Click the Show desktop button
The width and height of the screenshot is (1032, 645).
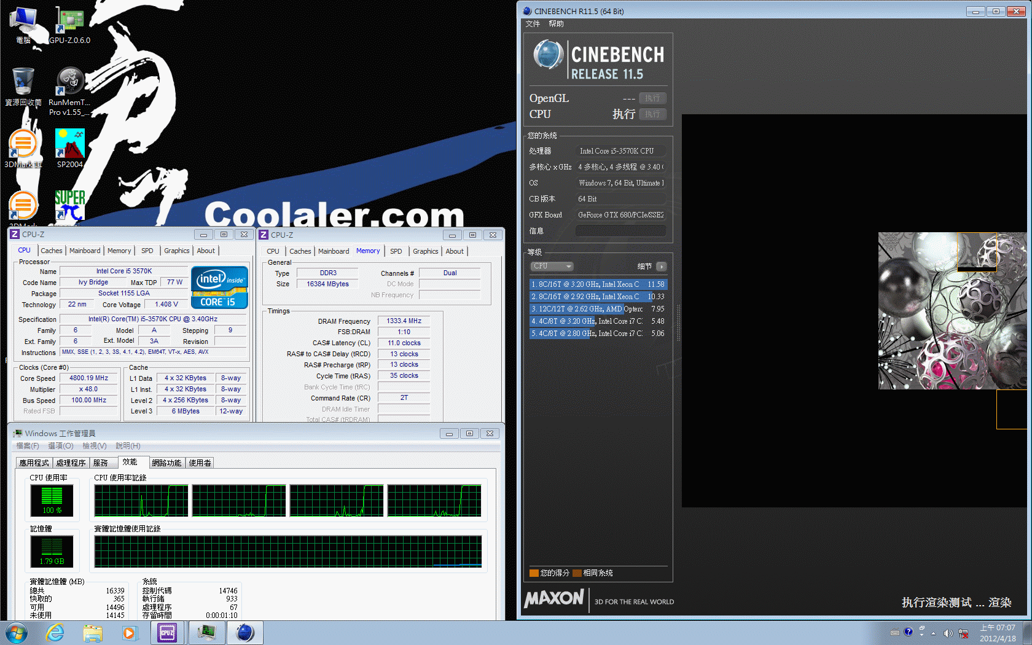click(1028, 633)
